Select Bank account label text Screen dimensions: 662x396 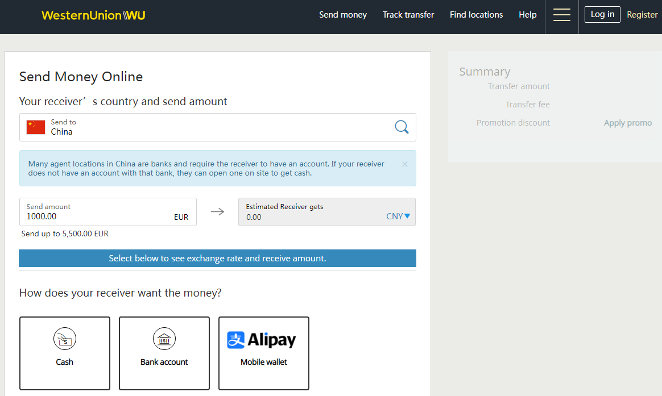point(164,362)
